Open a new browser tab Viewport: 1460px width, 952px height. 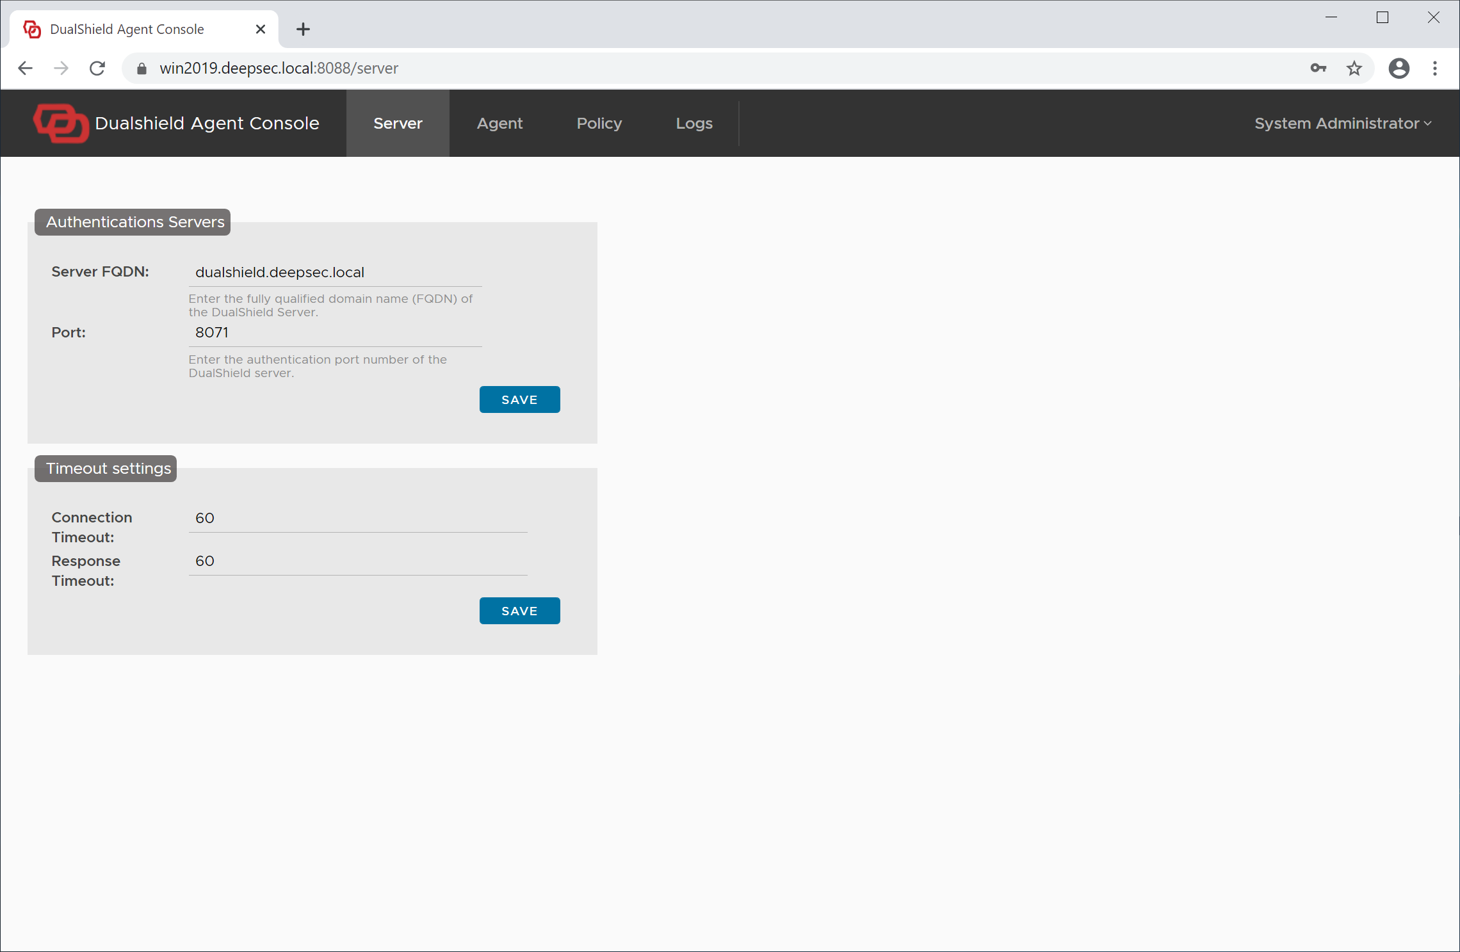click(x=303, y=29)
